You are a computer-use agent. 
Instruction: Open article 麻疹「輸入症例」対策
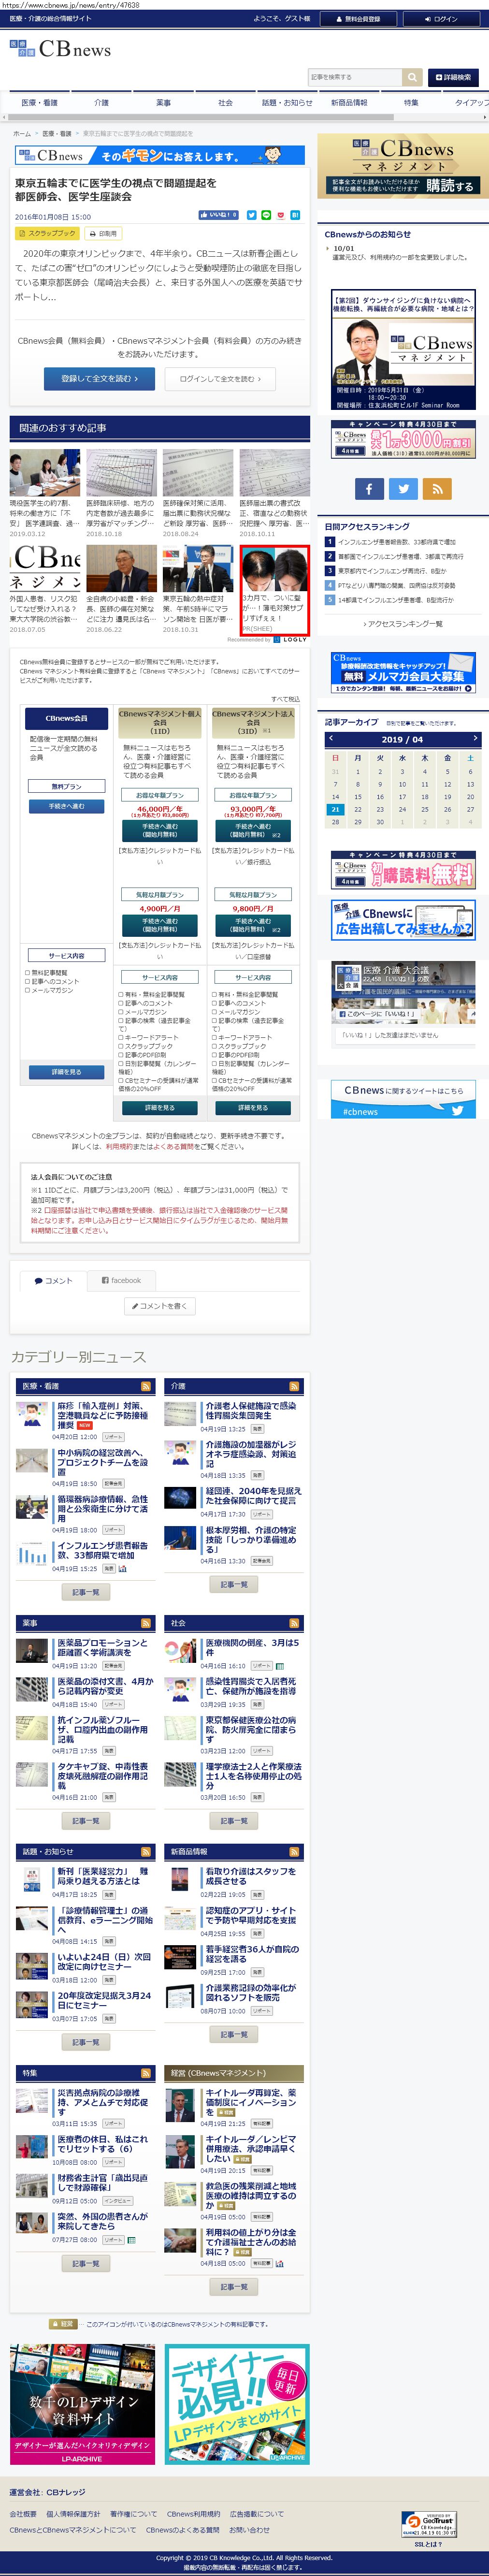102,1415
